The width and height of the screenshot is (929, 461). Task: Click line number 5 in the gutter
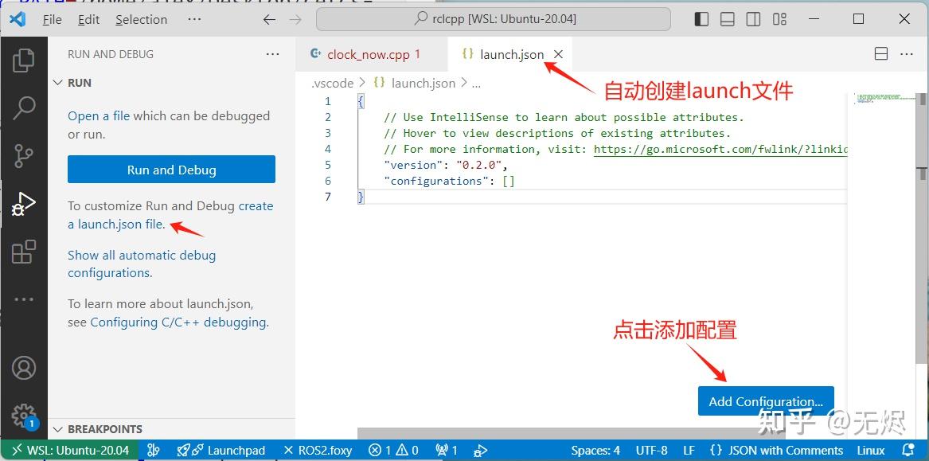point(328,165)
